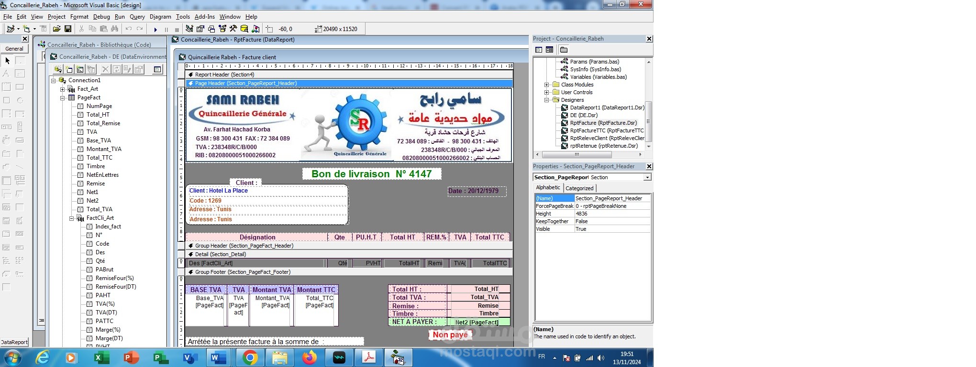Click the Start run arrow icon
Screen dimensions: 976x367
coord(155,29)
